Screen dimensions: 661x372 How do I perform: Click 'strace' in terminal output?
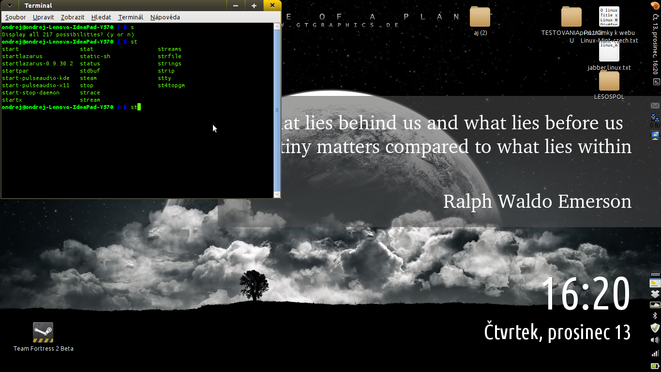[x=90, y=93]
